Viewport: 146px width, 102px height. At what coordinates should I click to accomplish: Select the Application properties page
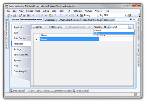(x=21, y=27)
